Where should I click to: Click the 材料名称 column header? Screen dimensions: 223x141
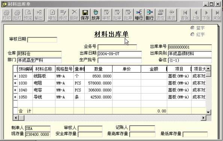pyautogui.click(x=44, y=69)
